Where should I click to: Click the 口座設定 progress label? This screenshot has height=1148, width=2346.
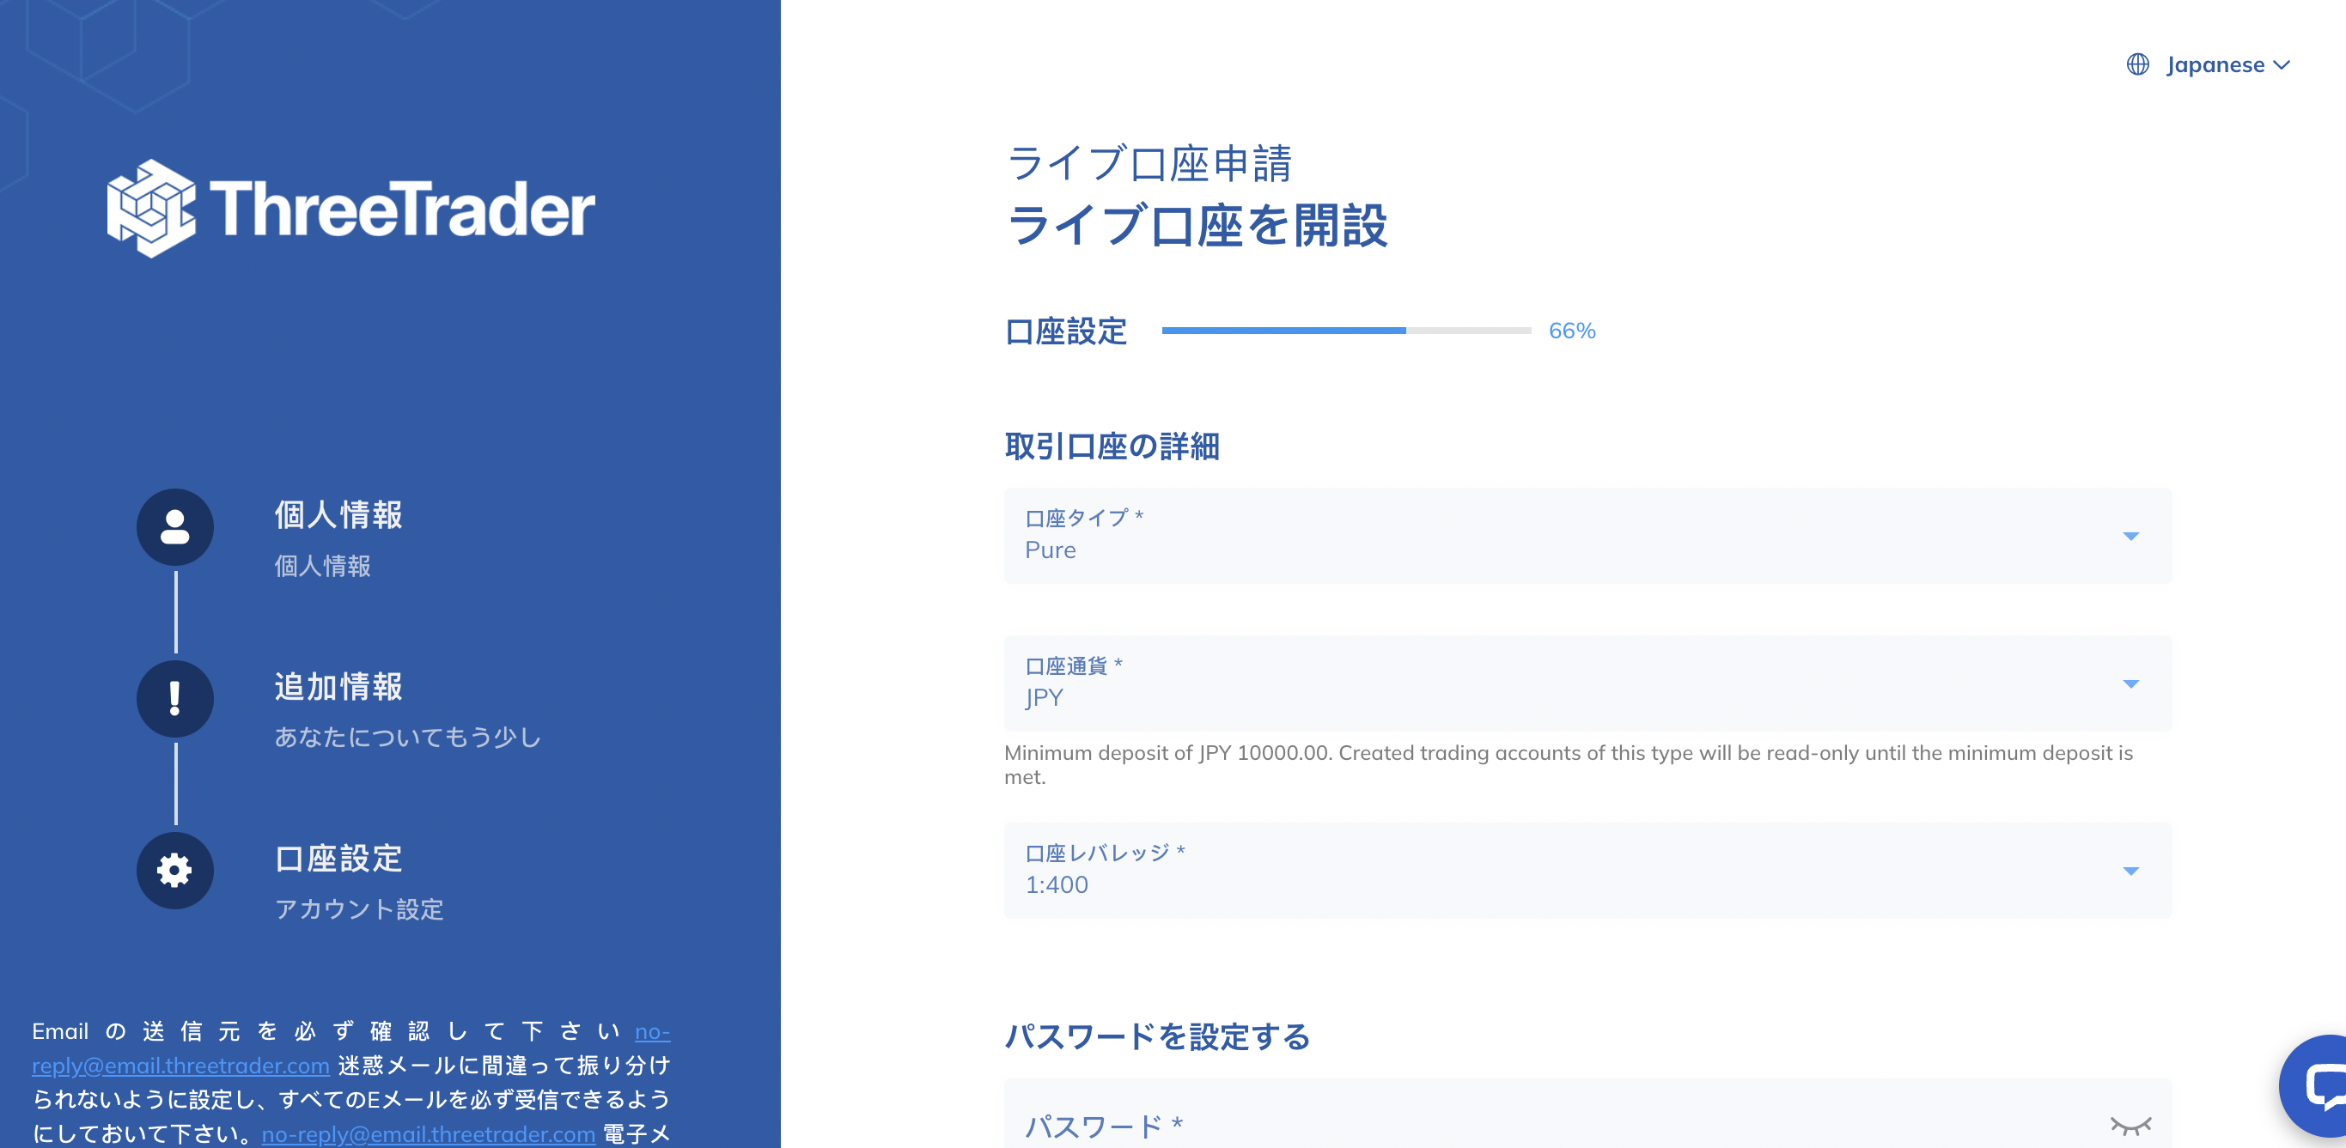coord(1065,331)
